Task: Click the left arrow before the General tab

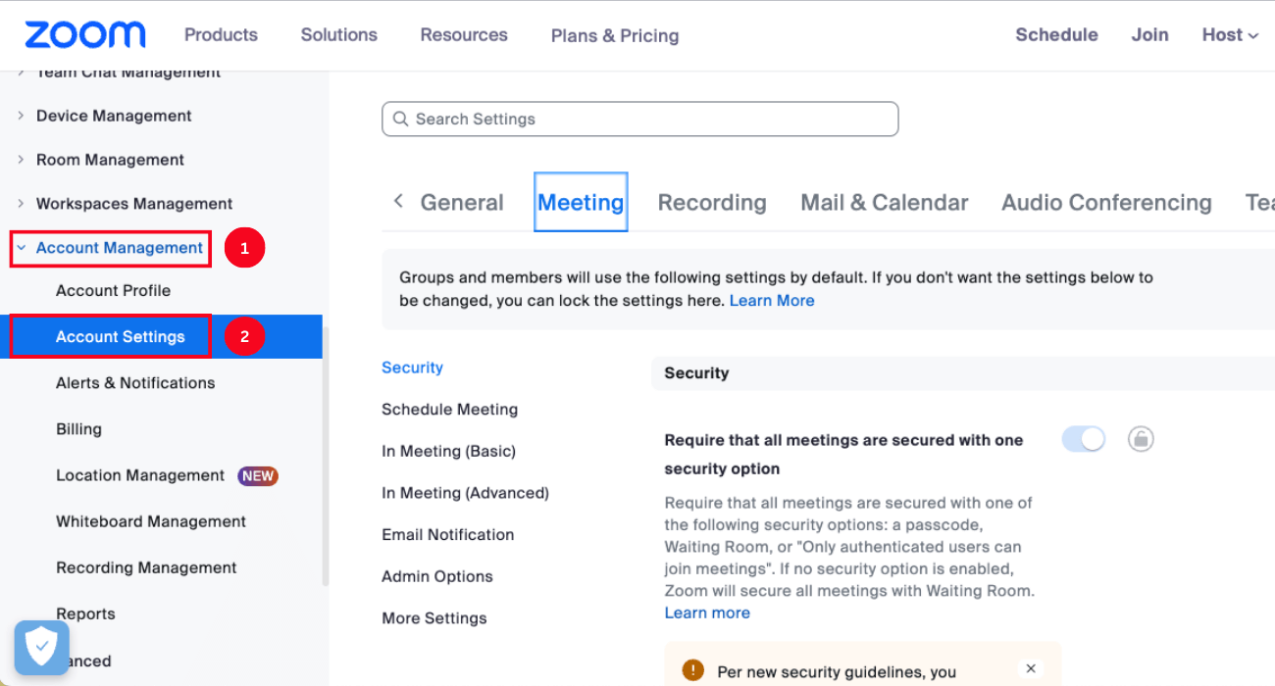Action: pyautogui.click(x=397, y=201)
